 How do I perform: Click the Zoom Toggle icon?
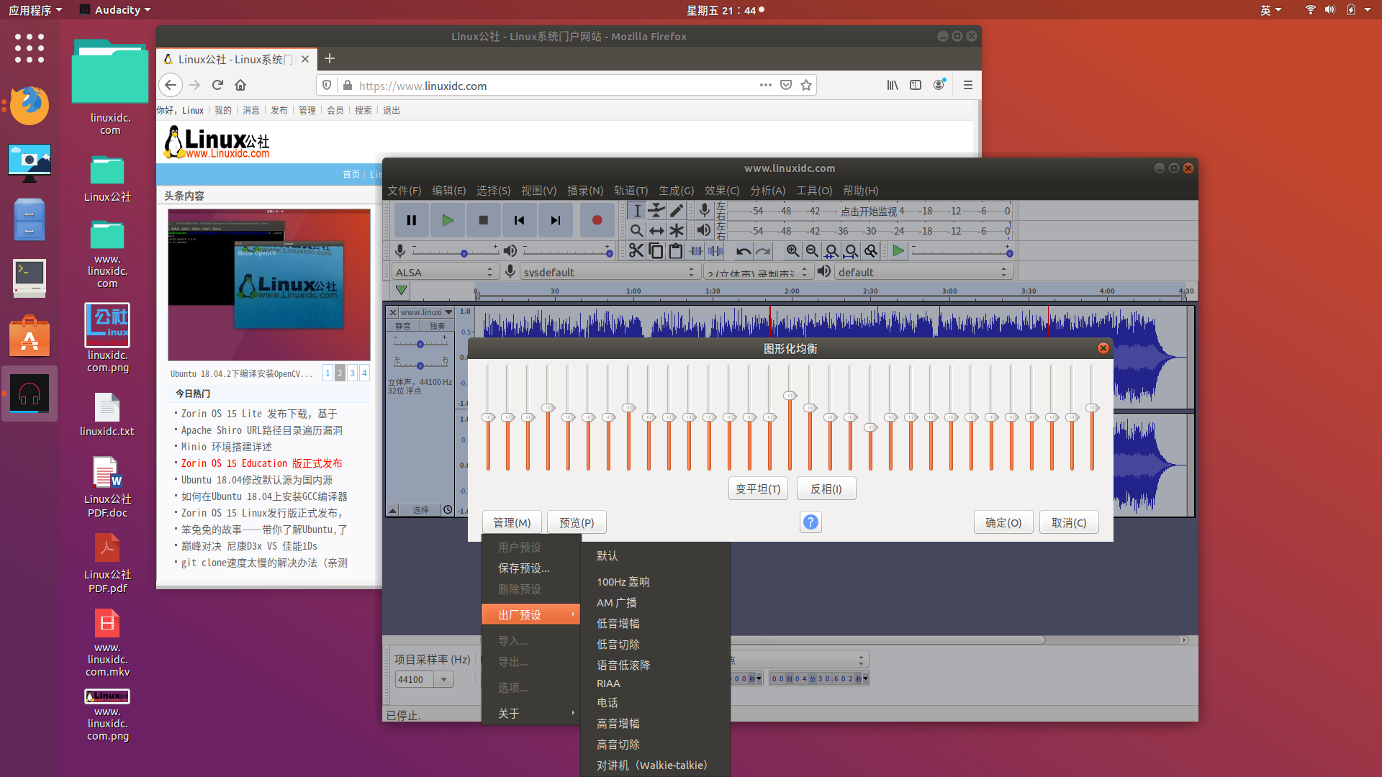click(870, 250)
